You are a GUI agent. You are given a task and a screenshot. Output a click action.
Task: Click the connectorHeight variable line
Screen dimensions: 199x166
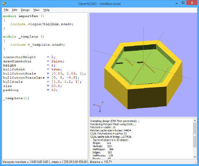pyautogui.click(x=29, y=57)
